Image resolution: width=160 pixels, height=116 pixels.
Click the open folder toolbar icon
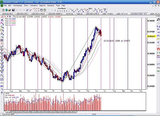pos(10,10)
